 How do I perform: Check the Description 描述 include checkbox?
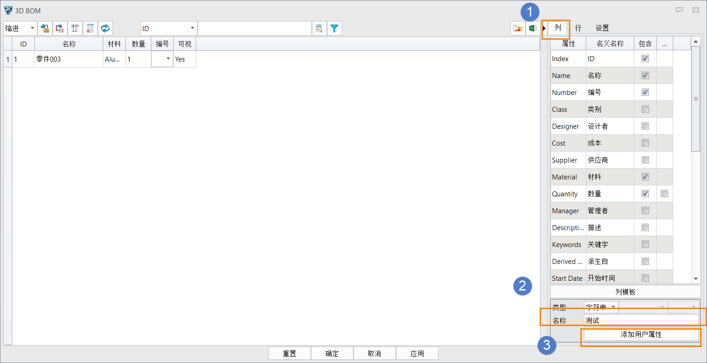tap(645, 227)
